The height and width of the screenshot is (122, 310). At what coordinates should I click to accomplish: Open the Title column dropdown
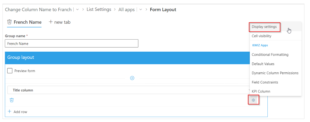129,90
